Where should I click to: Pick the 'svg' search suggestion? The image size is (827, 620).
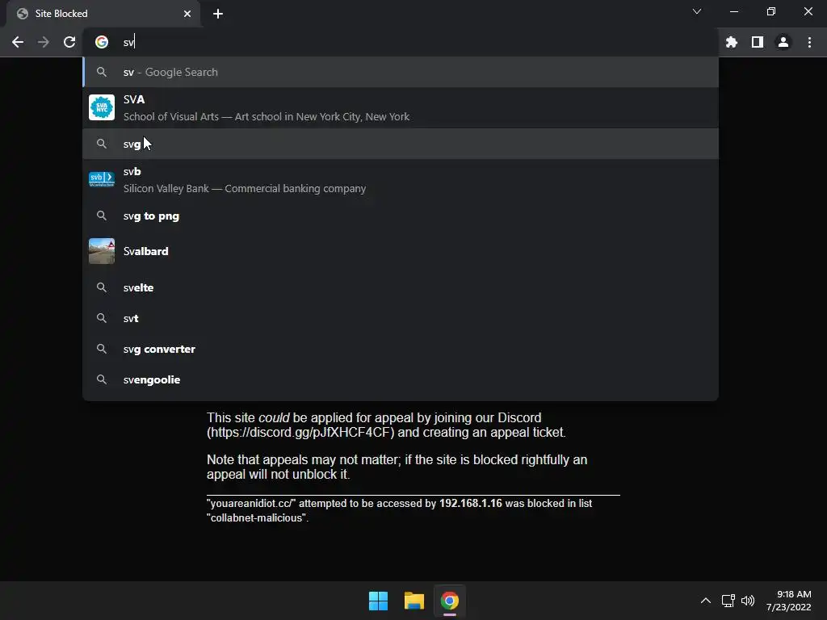point(401,144)
